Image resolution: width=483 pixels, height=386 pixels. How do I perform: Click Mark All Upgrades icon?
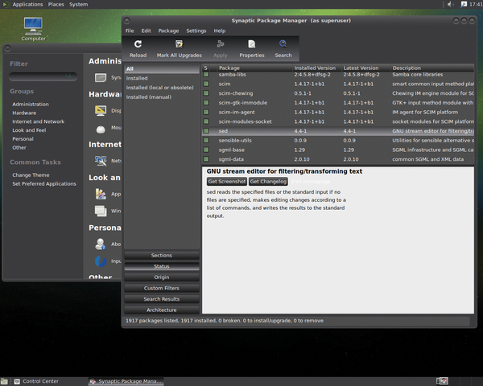[179, 44]
